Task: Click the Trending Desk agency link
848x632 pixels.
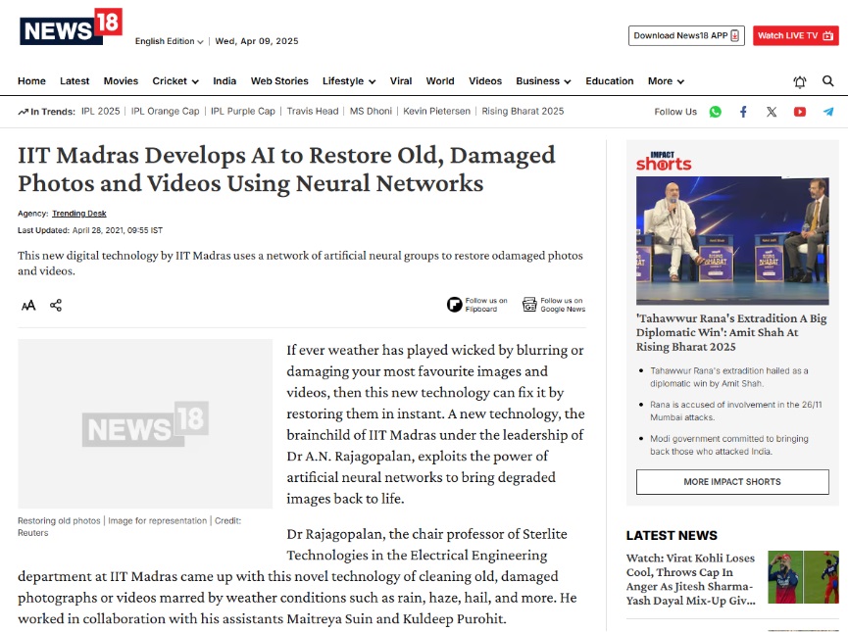Action: pyautogui.click(x=79, y=214)
